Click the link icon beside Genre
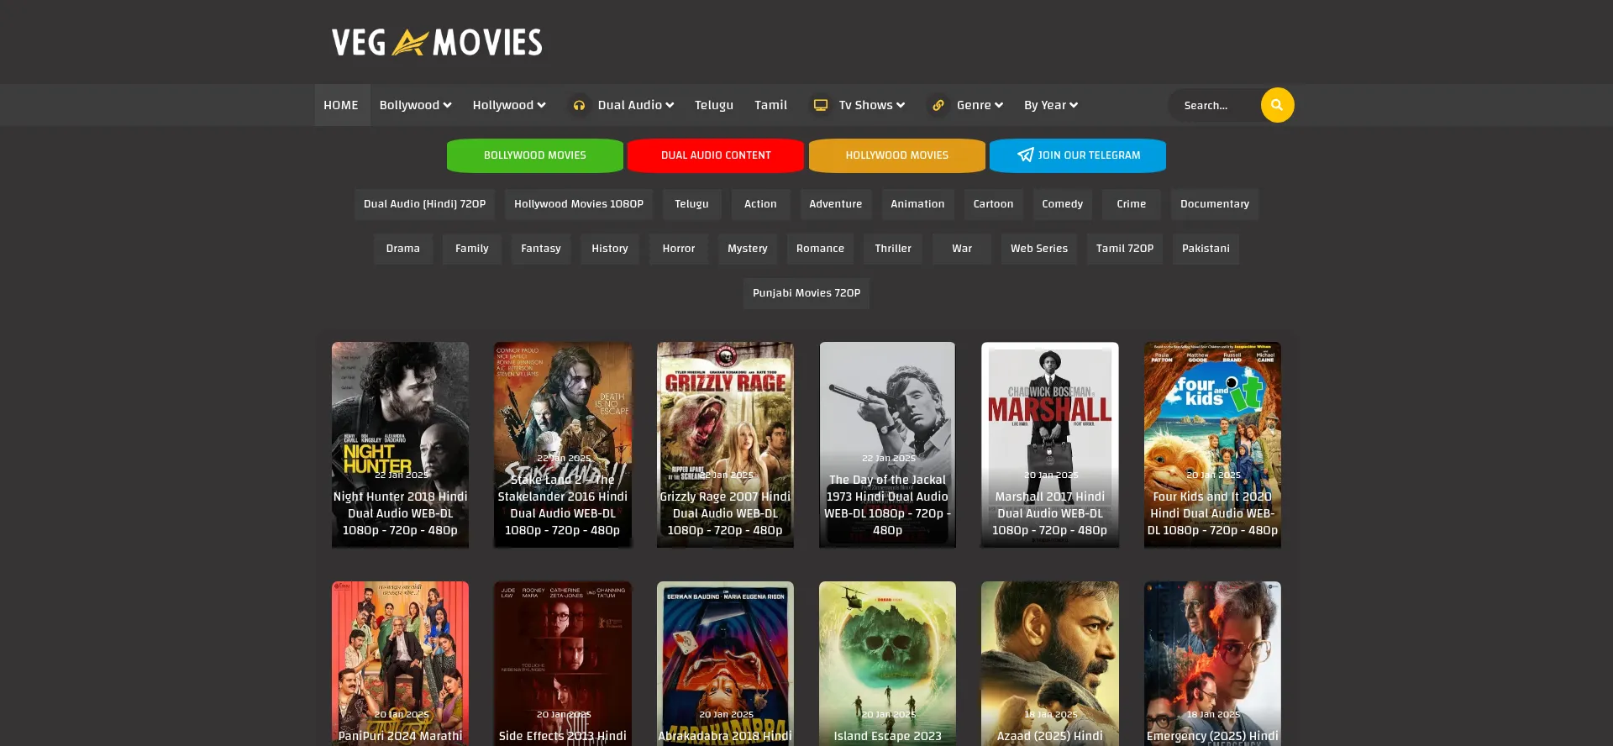The image size is (1613, 746). pos(938,105)
